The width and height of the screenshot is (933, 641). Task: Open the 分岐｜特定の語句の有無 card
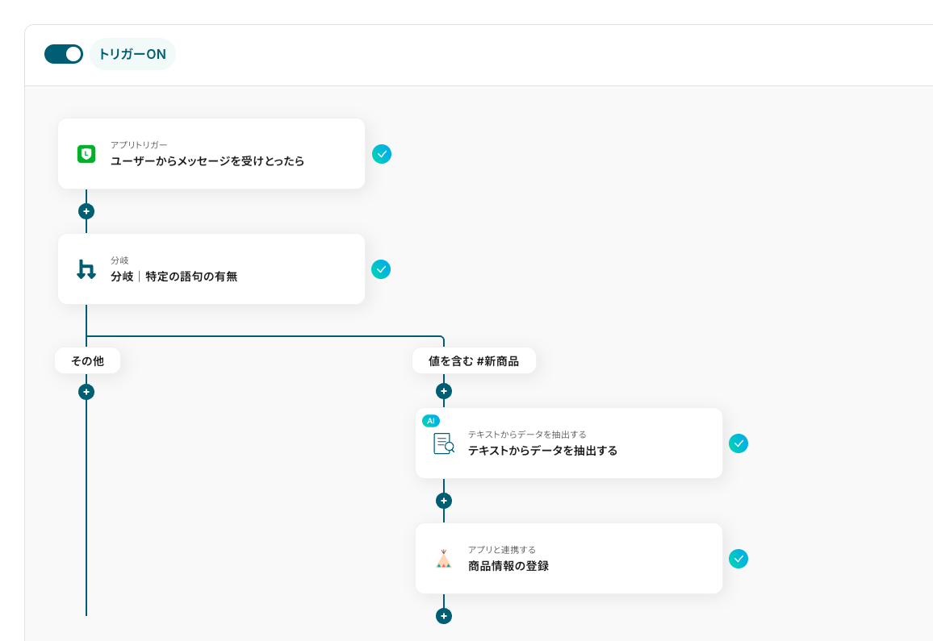coord(211,268)
